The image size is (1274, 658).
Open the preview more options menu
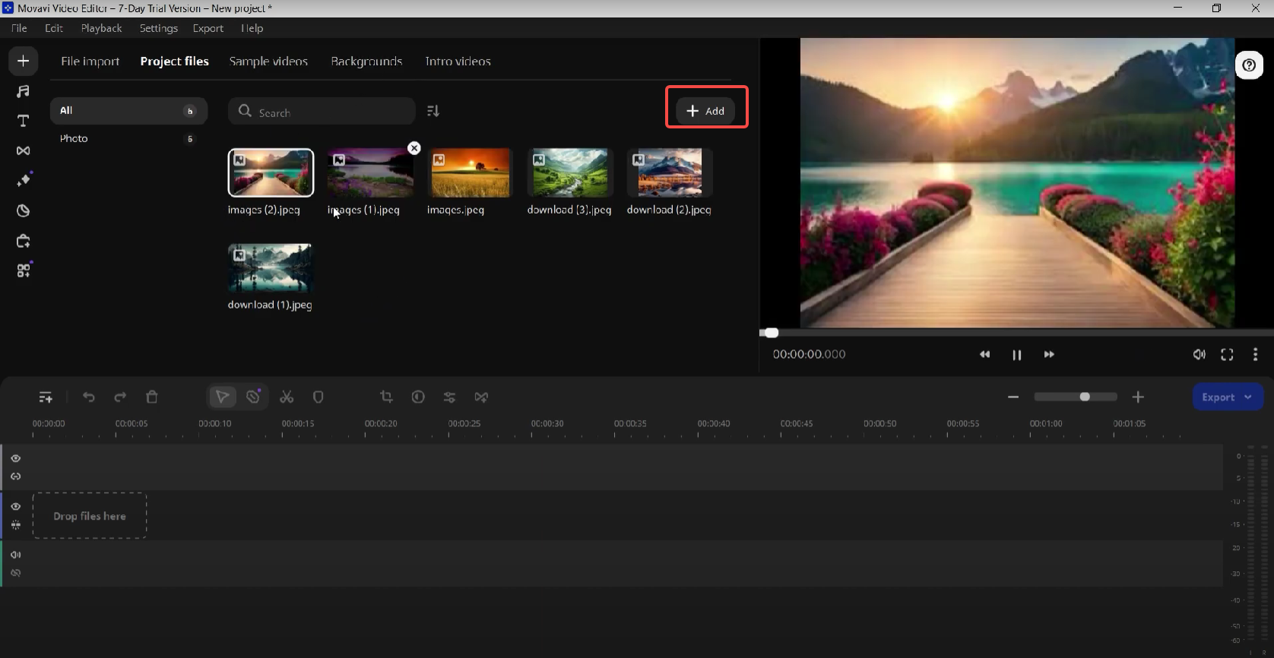1255,355
